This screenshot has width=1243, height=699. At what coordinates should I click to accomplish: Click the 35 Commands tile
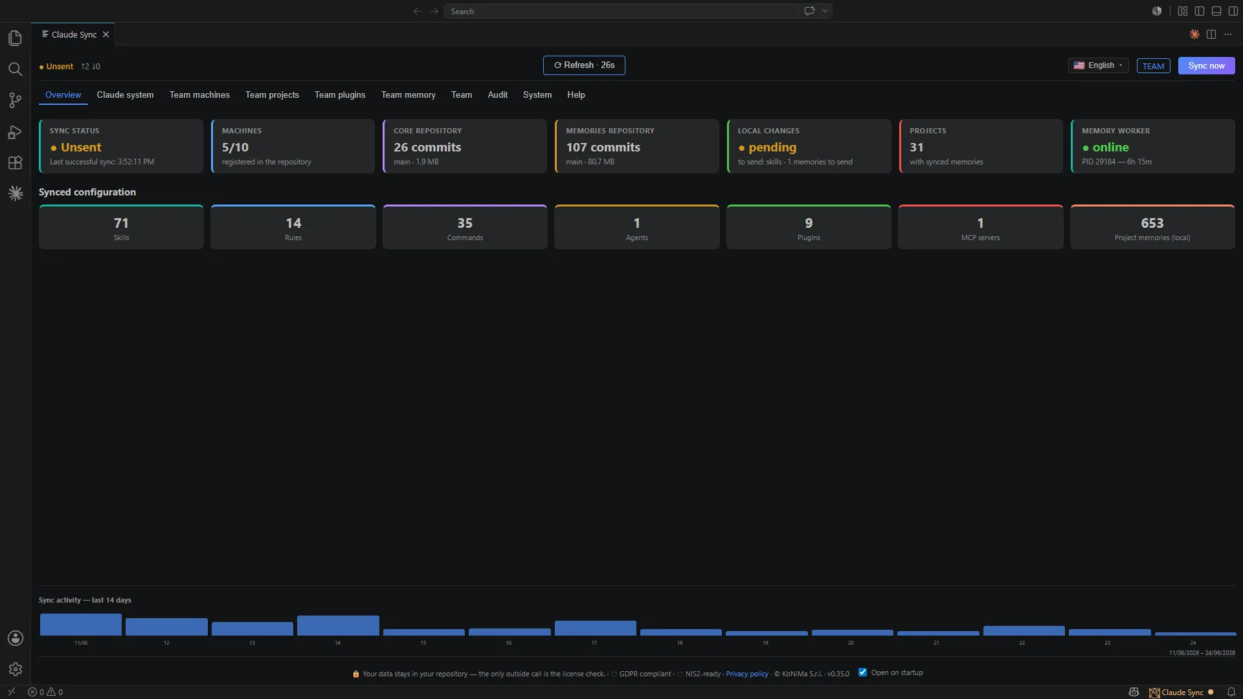[x=465, y=227]
